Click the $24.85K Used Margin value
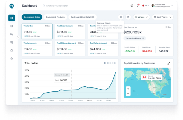Screen dimensions: 183x120 (147, 51)
